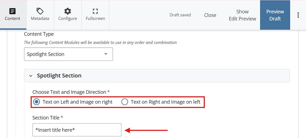The width and height of the screenshot is (306, 138).
Task: Click the Fullscreen tab label
Action: pos(95,19)
